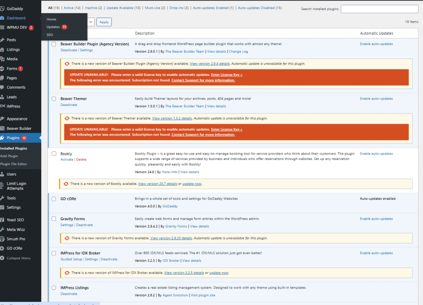Click the WPMU DEV sidebar icon
423x305 pixels.
click(2, 28)
